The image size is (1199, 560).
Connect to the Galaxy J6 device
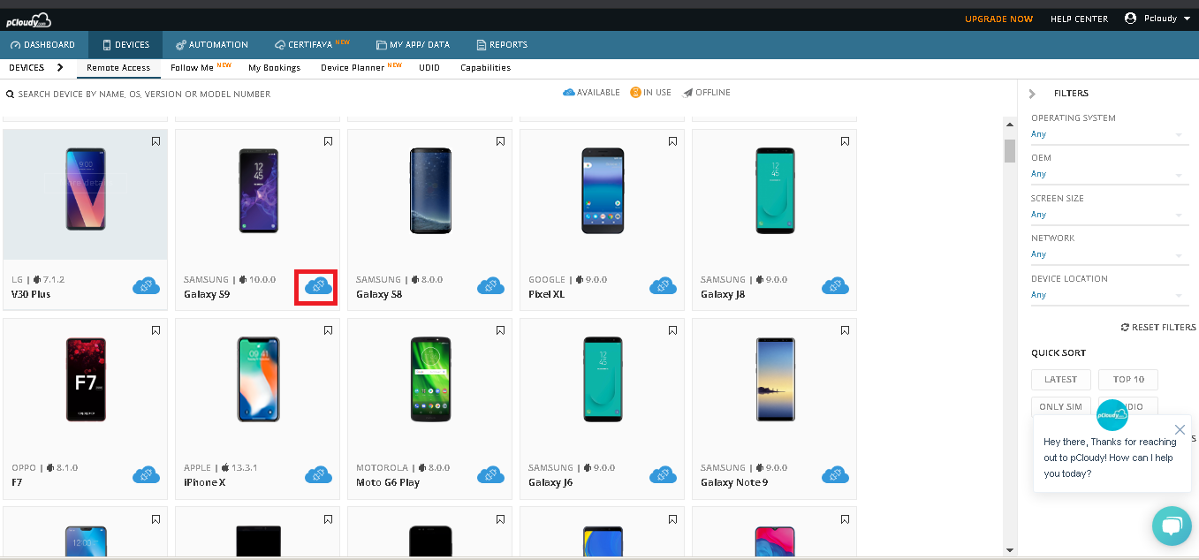(x=663, y=474)
